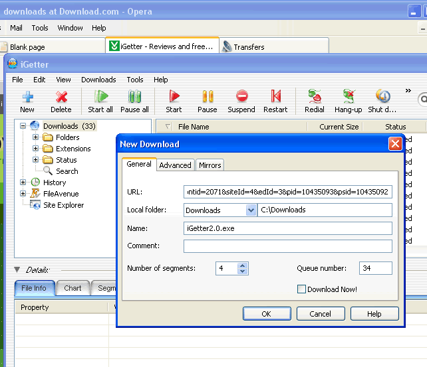Screen dimensions: 427x367
Task: Expand the FileAvenue tree node
Action: tap(23, 193)
